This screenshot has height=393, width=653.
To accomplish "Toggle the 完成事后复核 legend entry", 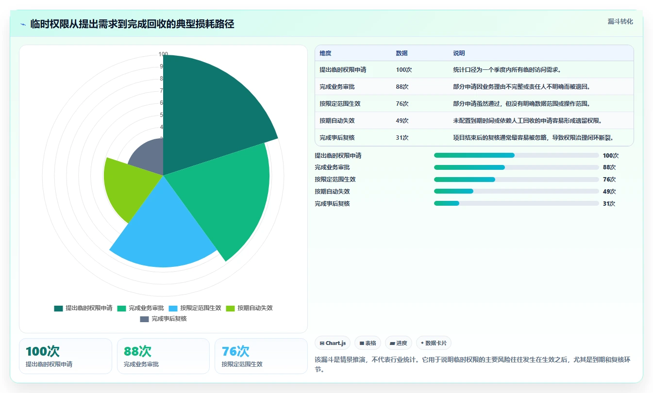I will pyautogui.click(x=163, y=319).
